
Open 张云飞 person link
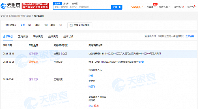pos(92,87)
